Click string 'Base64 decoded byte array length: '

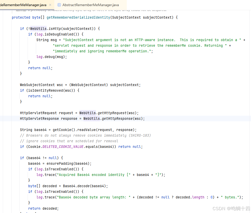(x=94, y=197)
